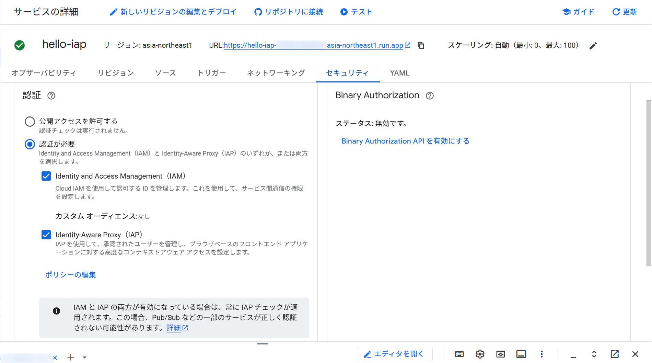Switch to the ネットワーキング tab
The image size is (652, 363).
click(276, 73)
